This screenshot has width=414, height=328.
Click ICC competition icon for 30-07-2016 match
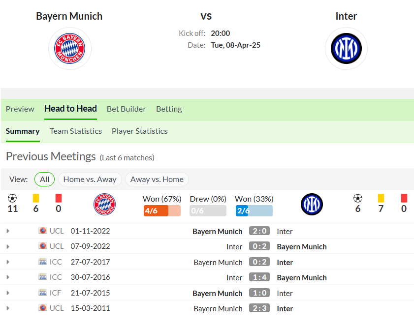pyautogui.click(x=42, y=277)
